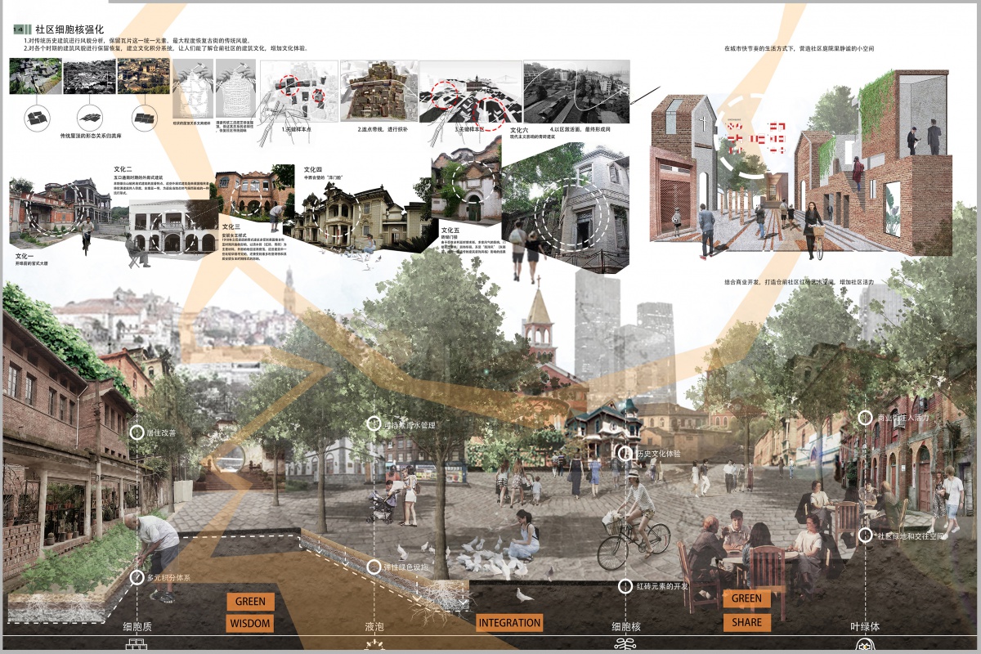Image resolution: width=981 pixels, height=654 pixels.
Task: Click the 液泡 label
Action: coord(374,628)
